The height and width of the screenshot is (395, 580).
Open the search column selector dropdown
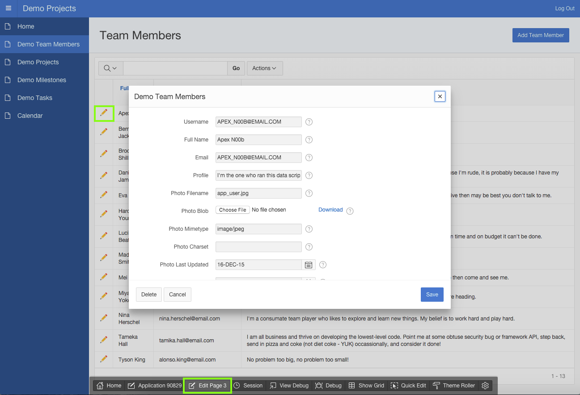[110, 68]
